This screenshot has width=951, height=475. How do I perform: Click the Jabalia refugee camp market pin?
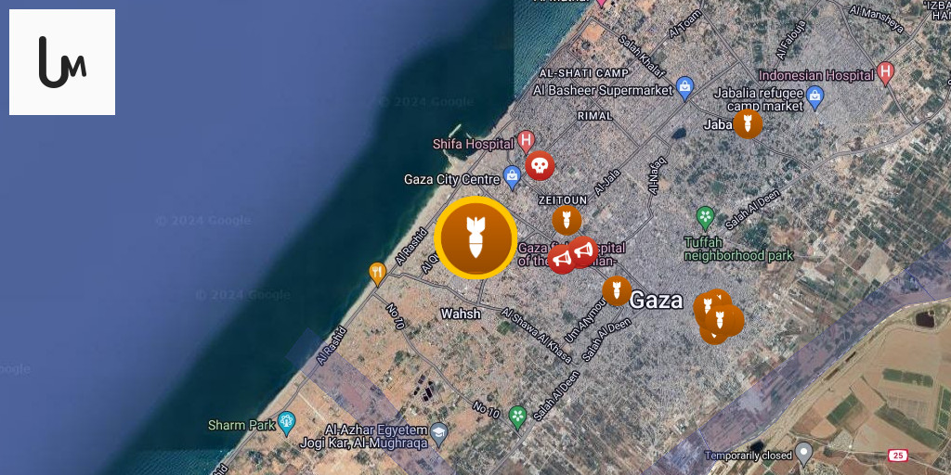[x=815, y=97]
